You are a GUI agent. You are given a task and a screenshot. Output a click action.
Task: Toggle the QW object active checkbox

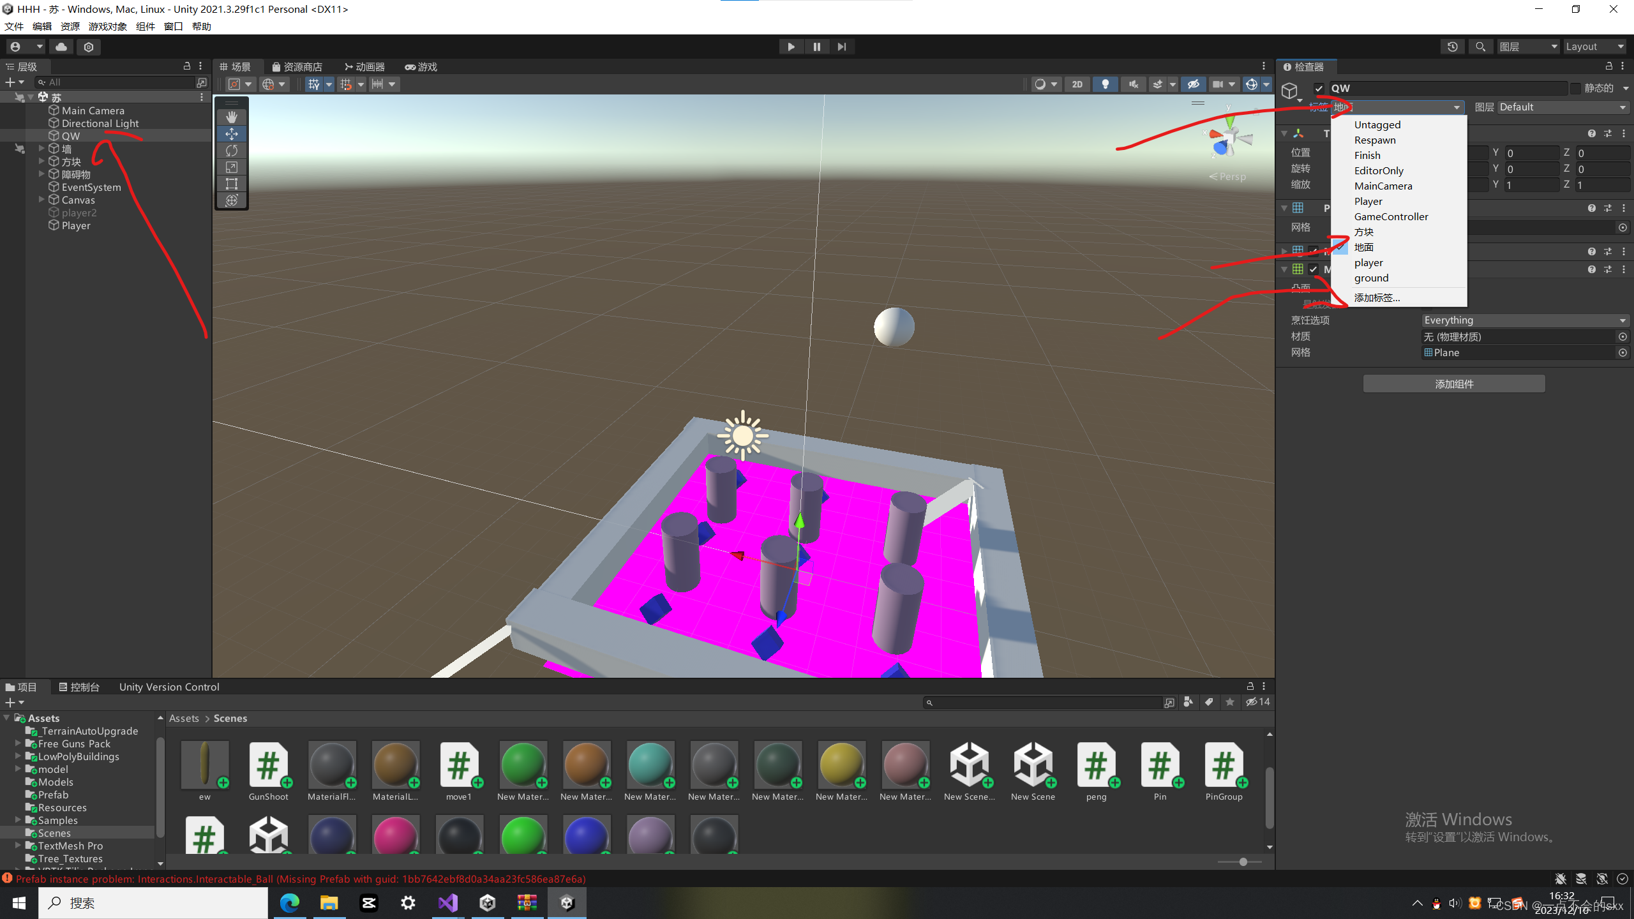click(x=1319, y=88)
